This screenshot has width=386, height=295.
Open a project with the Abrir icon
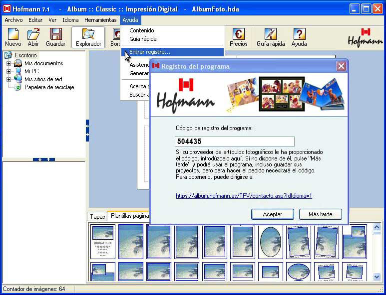tap(33, 37)
